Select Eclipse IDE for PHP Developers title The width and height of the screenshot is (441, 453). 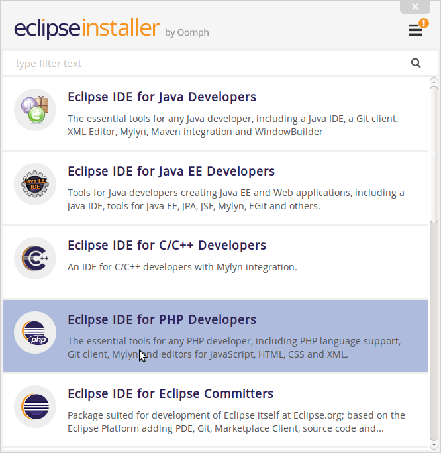[162, 320]
